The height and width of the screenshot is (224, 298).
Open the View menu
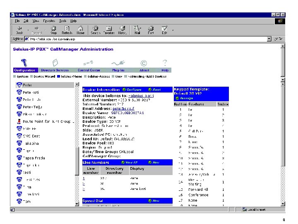tap(36, 21)
